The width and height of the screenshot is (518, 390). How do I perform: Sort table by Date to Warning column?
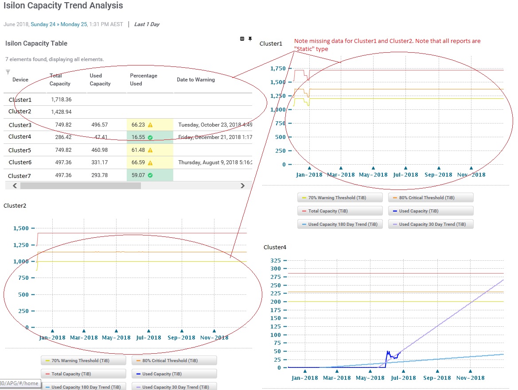(x=195, y=80)
